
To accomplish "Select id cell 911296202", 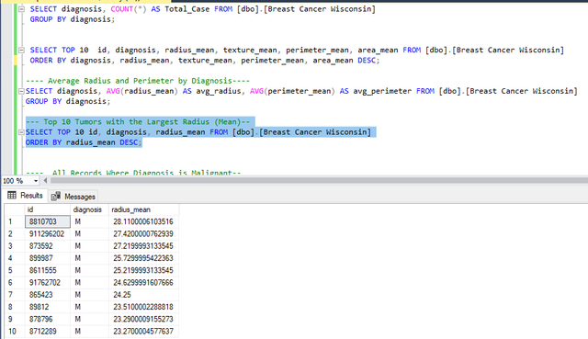I will tap(48, 234).
